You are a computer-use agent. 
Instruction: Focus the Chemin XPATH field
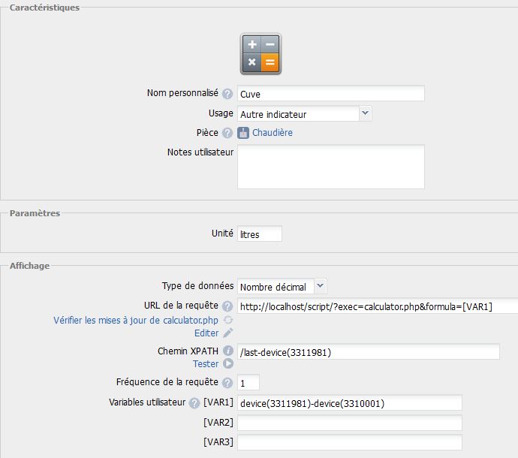369,351
